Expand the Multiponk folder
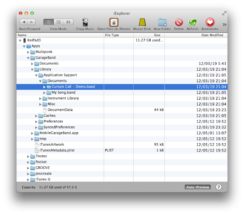Screen dimensions: 244x215 pyautogui.click(x=28, y=52)
